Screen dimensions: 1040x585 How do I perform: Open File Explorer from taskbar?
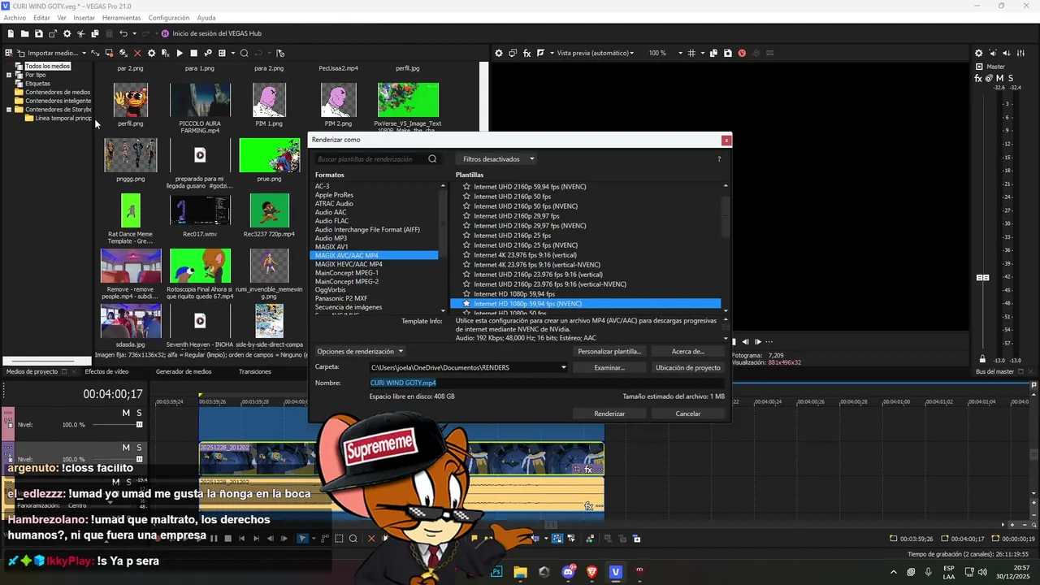(520, 572)
